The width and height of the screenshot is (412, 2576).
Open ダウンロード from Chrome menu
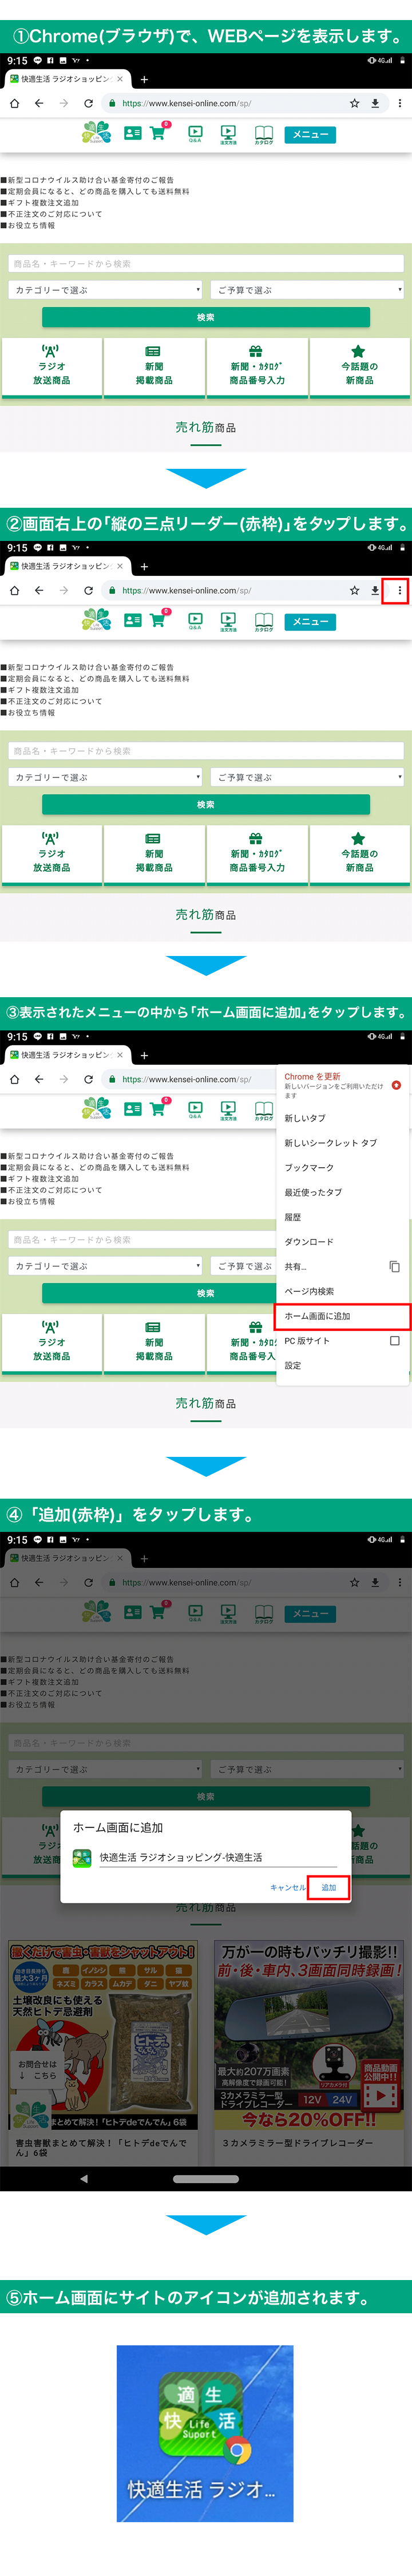(x=343, y=1241)
